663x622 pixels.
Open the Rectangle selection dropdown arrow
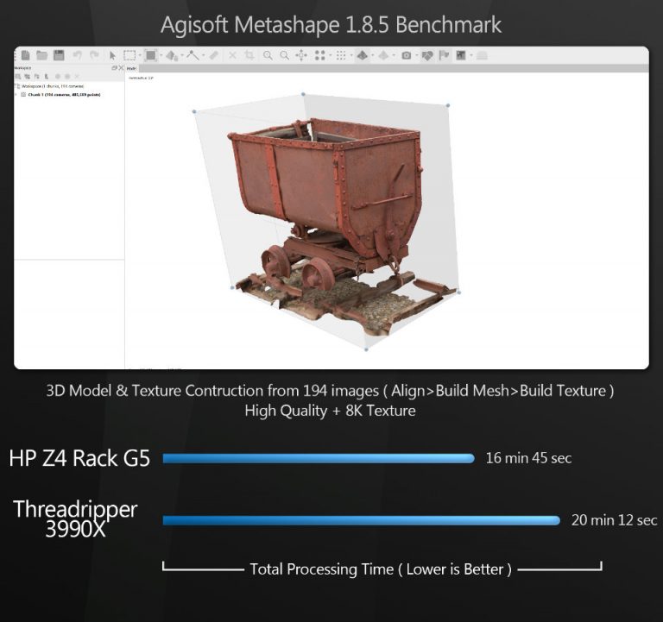point(139,55)
